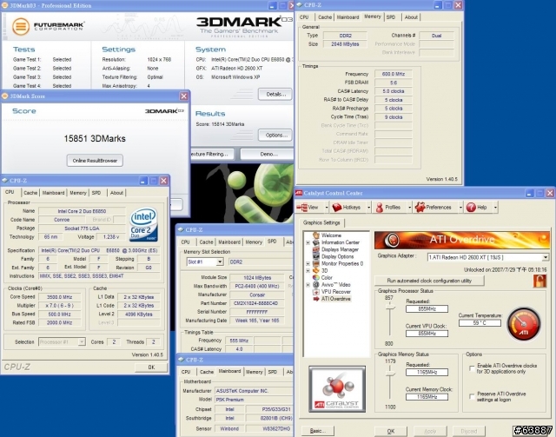
Task: Click the Demo... button in 3DMark03
Action: 267,154
